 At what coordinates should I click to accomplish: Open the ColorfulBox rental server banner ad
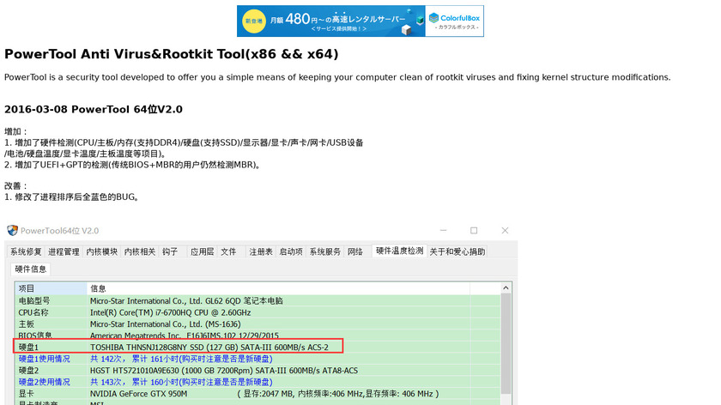[360, 21]
